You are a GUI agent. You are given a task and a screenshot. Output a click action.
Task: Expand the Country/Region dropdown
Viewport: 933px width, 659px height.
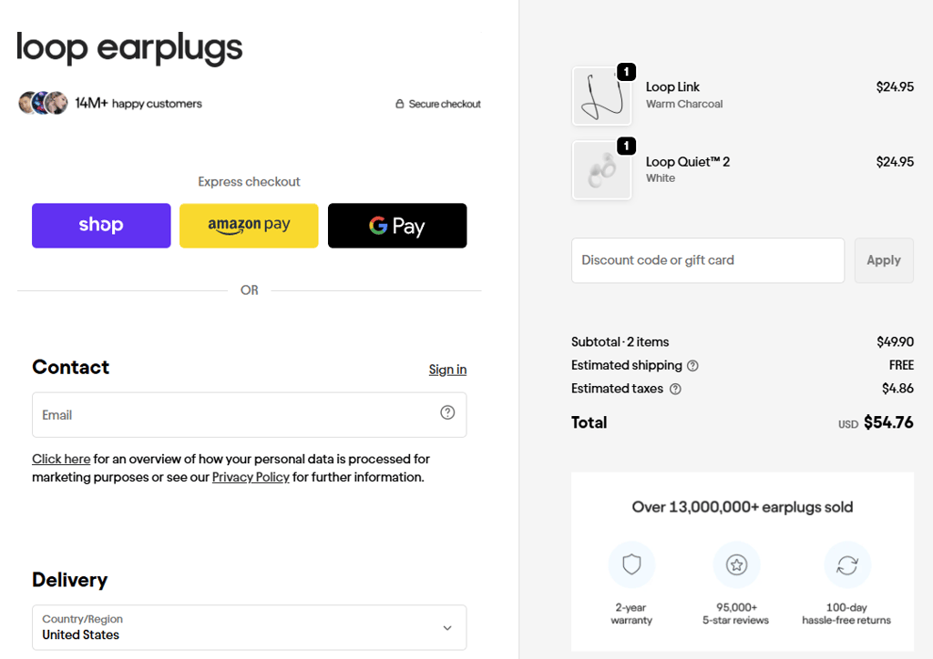tap(250, 627)
